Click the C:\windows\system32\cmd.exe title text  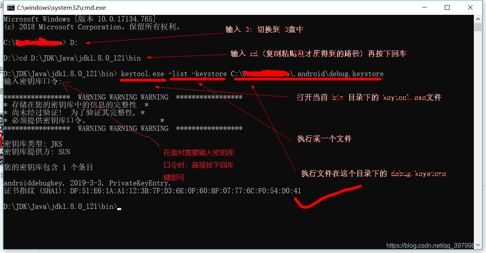[x=62, y=7]
